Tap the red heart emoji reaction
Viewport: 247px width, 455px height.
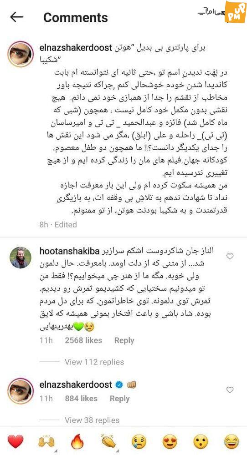tap(15, 442)
